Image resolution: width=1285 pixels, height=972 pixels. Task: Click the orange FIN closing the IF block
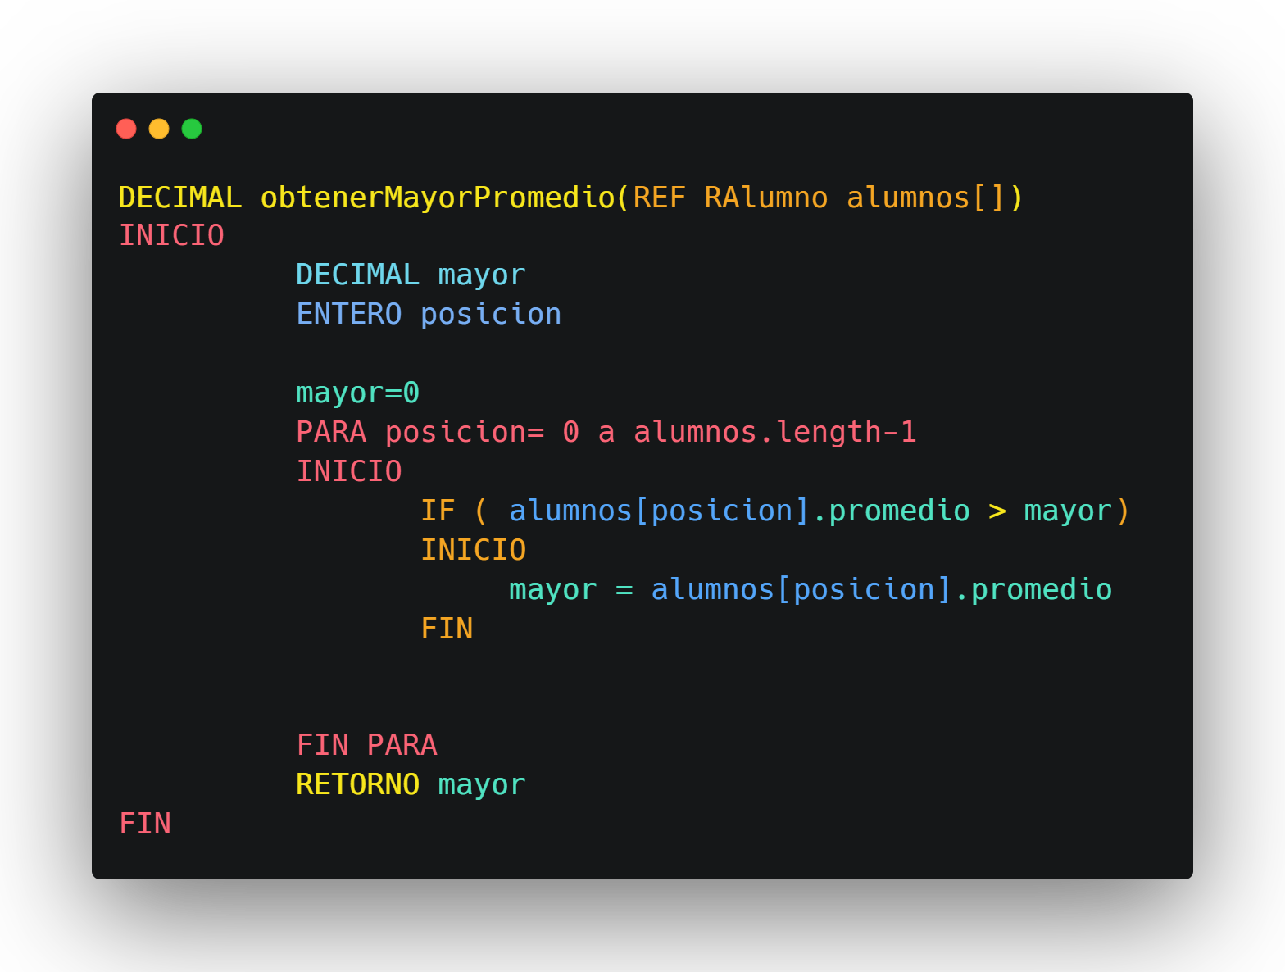click(x=447, y=629)
